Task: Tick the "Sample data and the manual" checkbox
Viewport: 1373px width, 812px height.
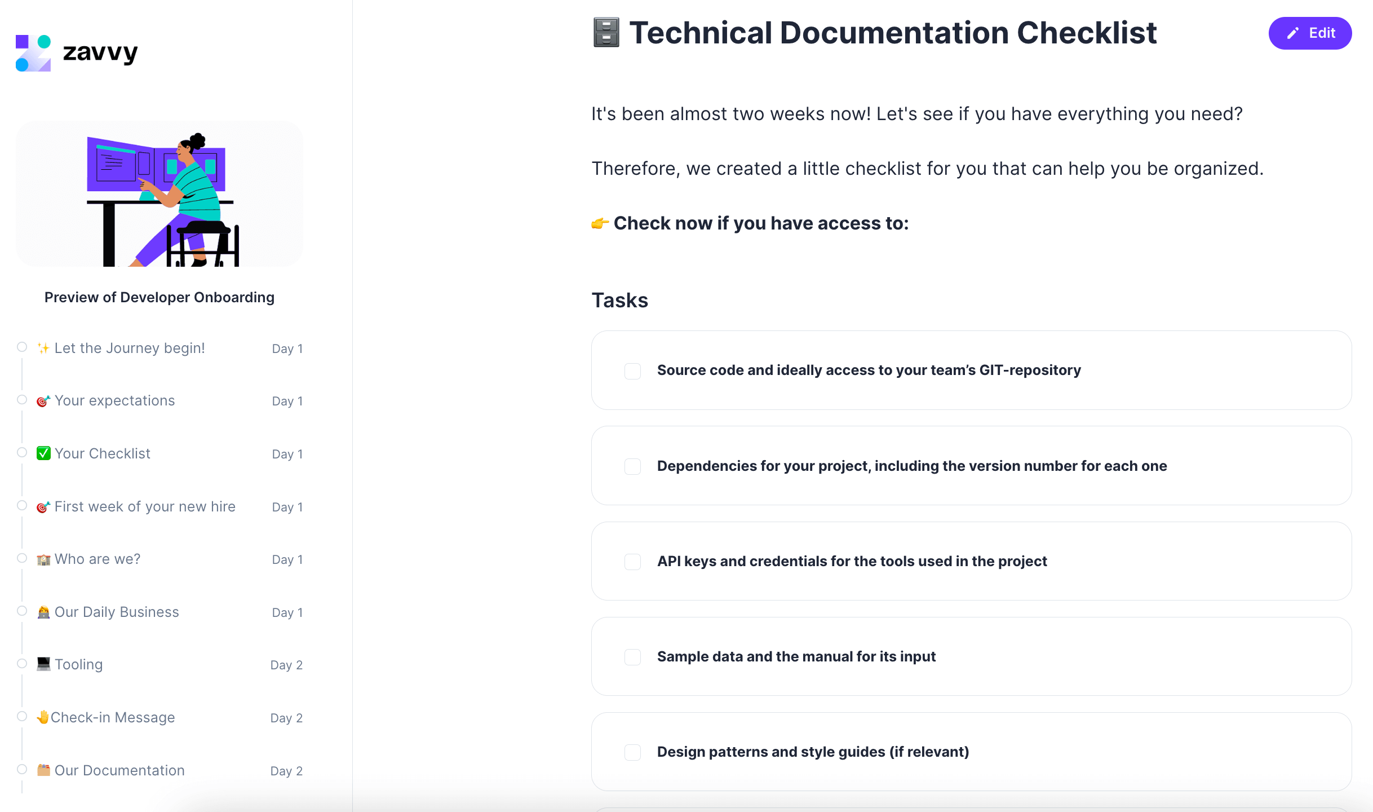Action: pyautogui.click(x=632, y=656)
